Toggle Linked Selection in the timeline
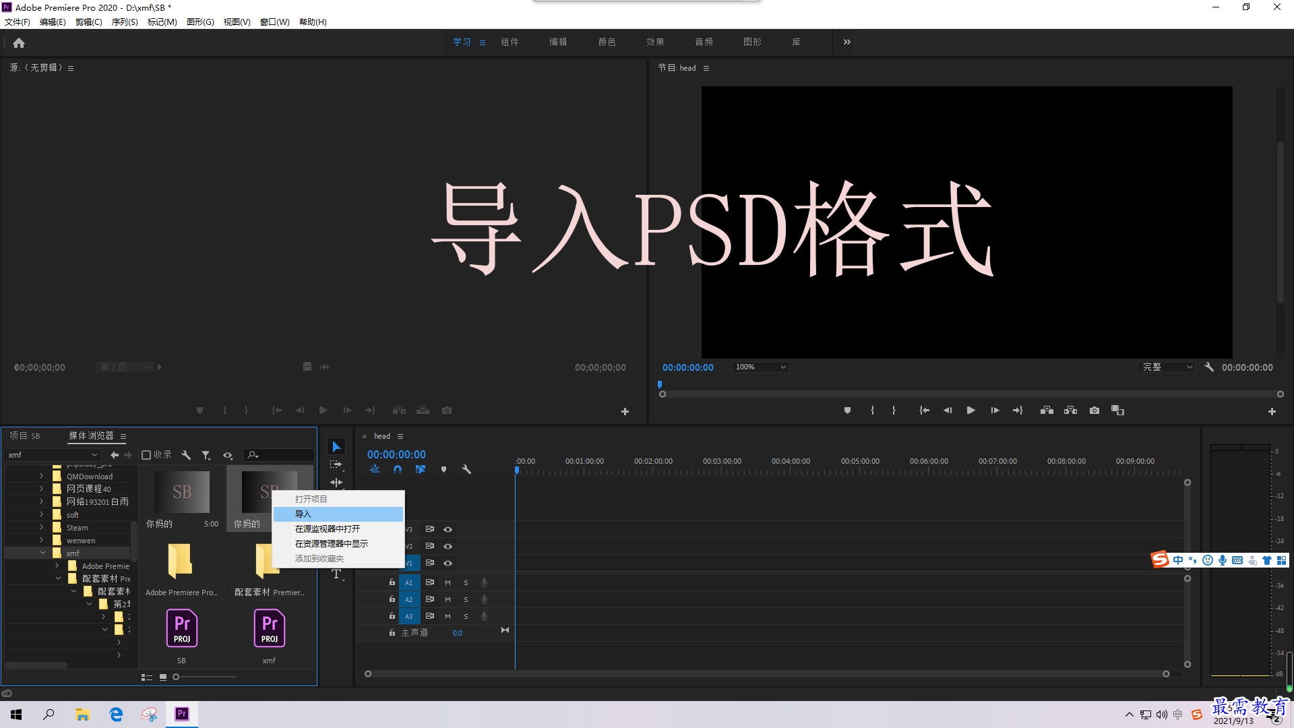The image size is (1294, 728). 421,469
